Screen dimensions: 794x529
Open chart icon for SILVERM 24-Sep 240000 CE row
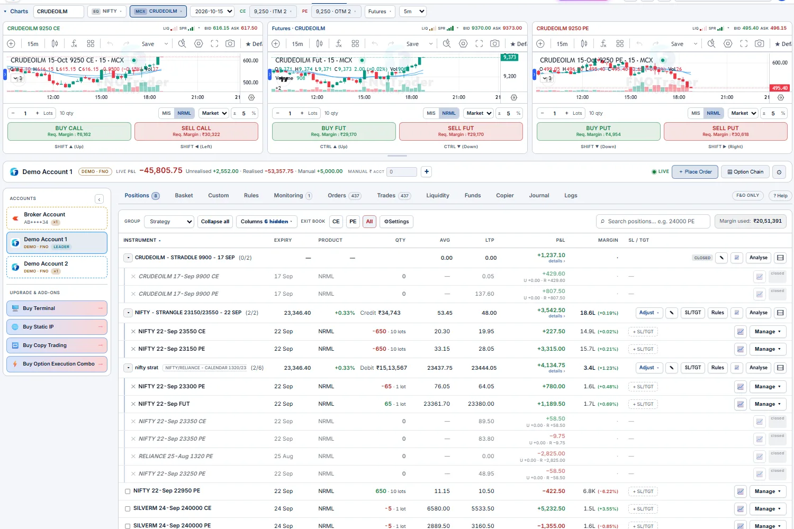(741, 509)
